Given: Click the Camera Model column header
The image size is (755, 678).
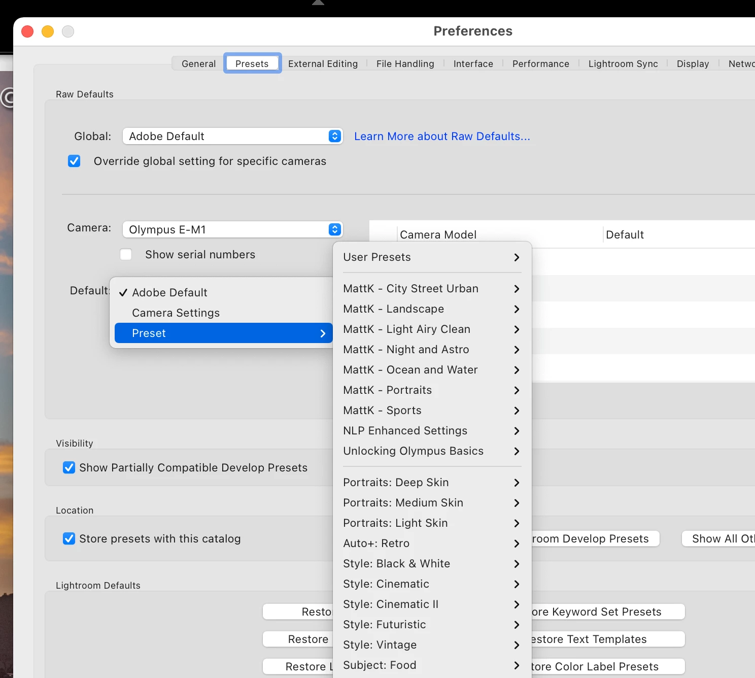Looking at the screenshot, I should (x=500, y=234).
